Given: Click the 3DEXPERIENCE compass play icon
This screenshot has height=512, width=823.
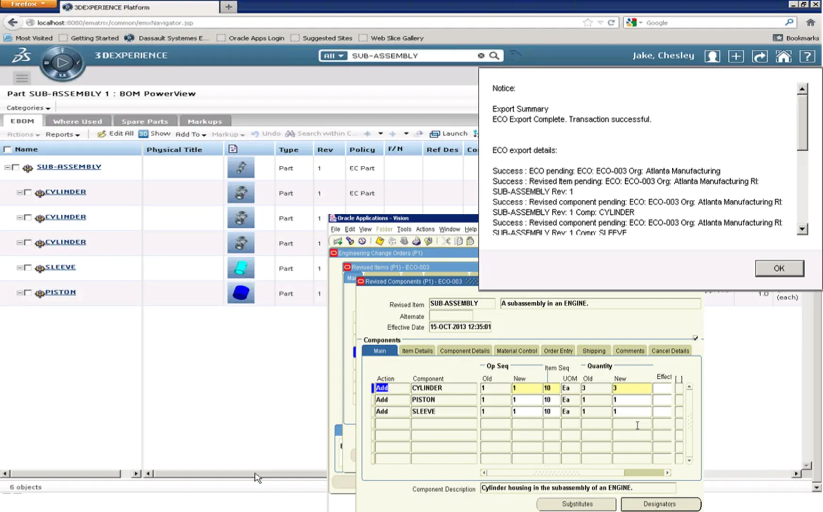Looking at the screenshot, I should (62, 62).
